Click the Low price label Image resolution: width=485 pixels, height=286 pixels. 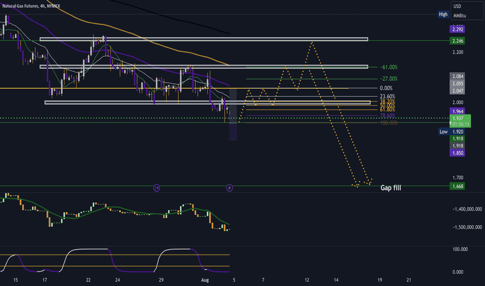pos(443,132)
